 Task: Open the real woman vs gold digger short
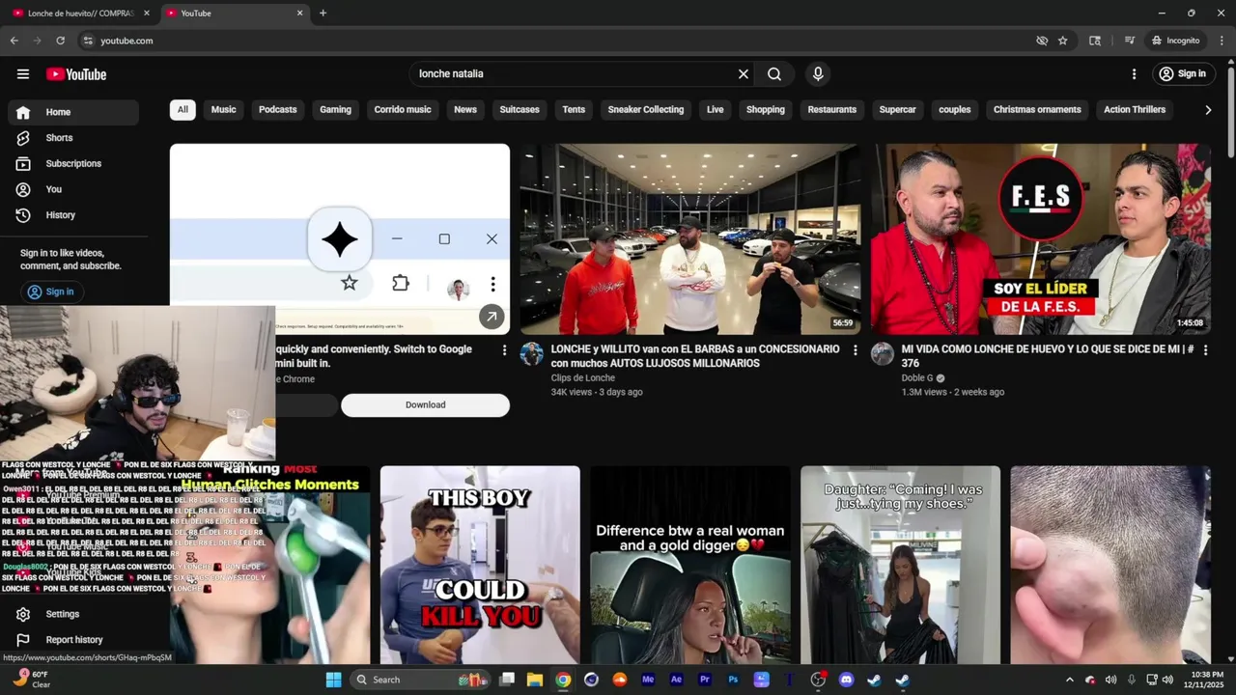click(x=690, y=565)
